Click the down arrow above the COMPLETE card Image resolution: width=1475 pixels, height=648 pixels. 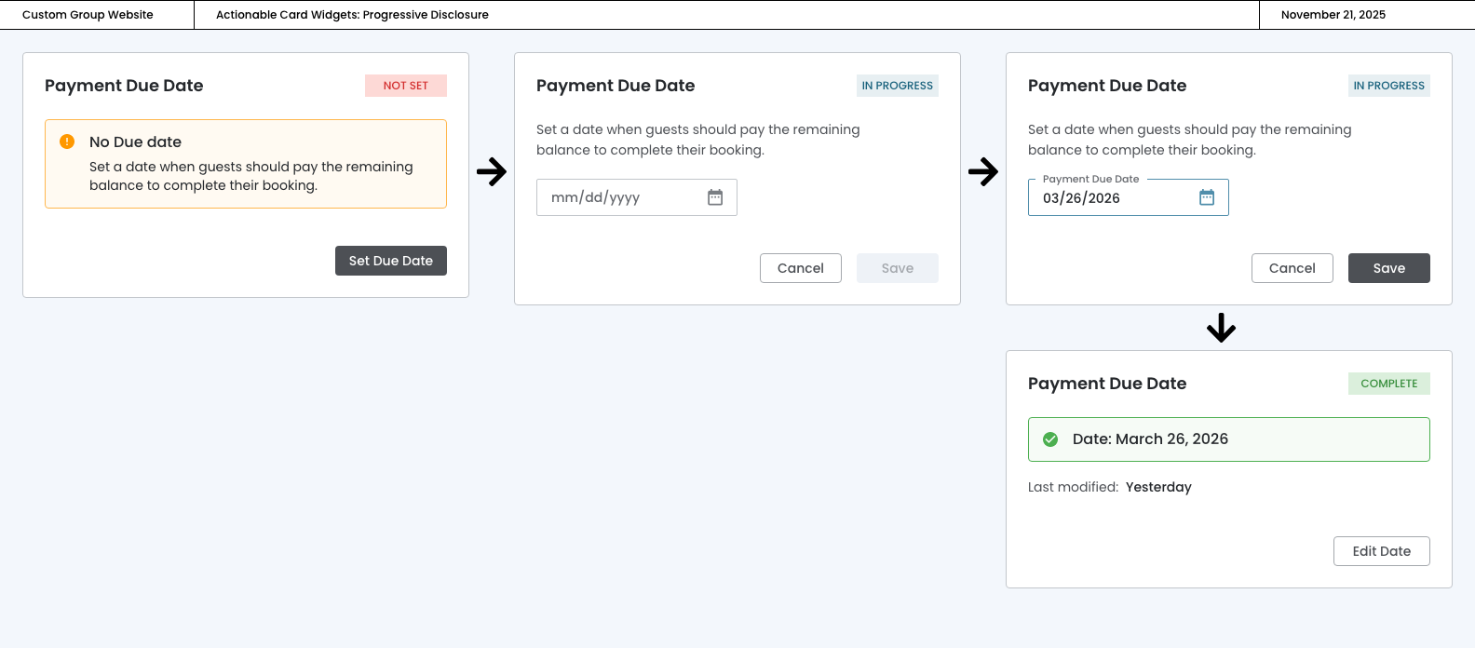(x=1221, y=328)
